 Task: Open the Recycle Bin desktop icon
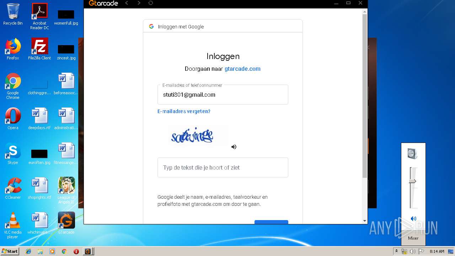[x=13, y=14]
